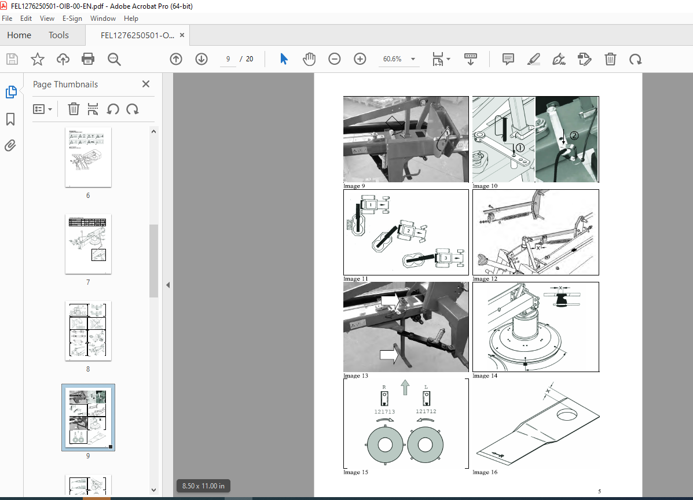
Task: Open the Edit menu
Action: 26,18
